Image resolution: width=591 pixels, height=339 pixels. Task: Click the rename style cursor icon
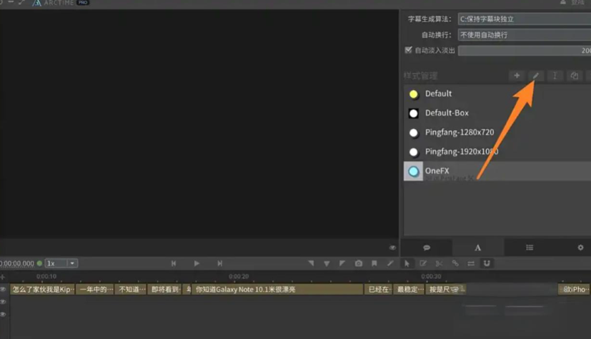[554, 76]
